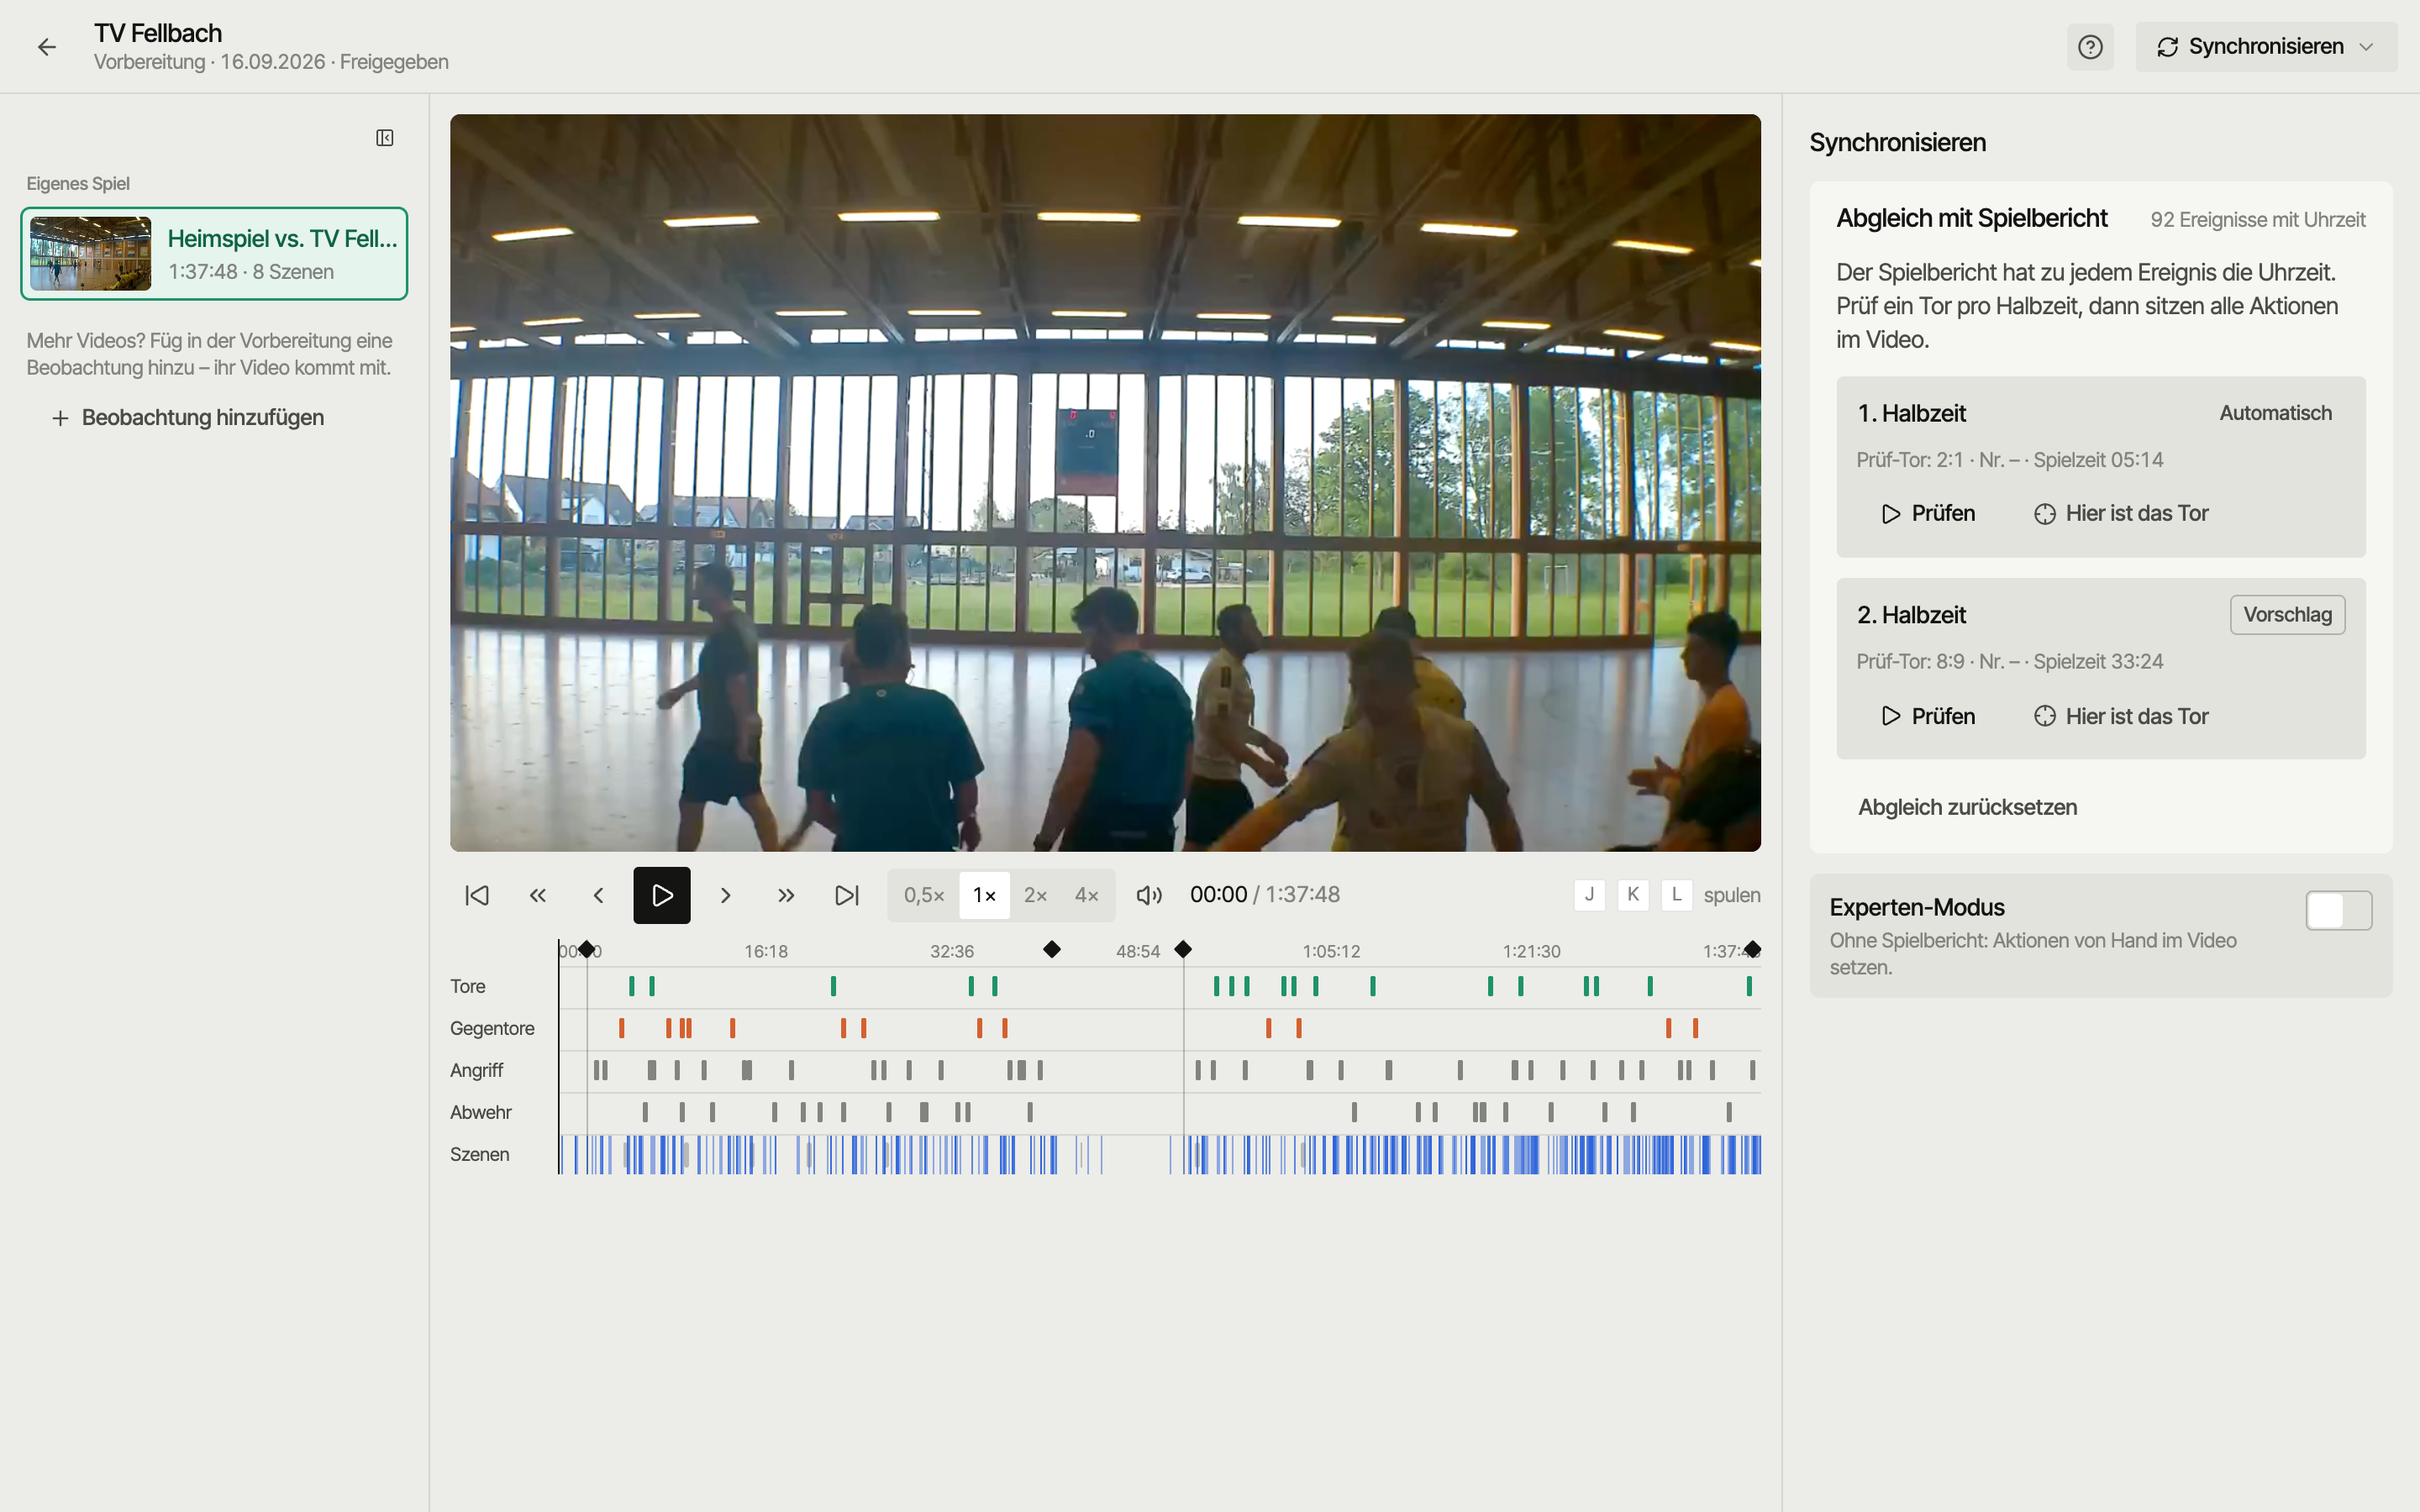Jump to start of video
This screenshot has width=2420, height=1512.
coord(477,895)
